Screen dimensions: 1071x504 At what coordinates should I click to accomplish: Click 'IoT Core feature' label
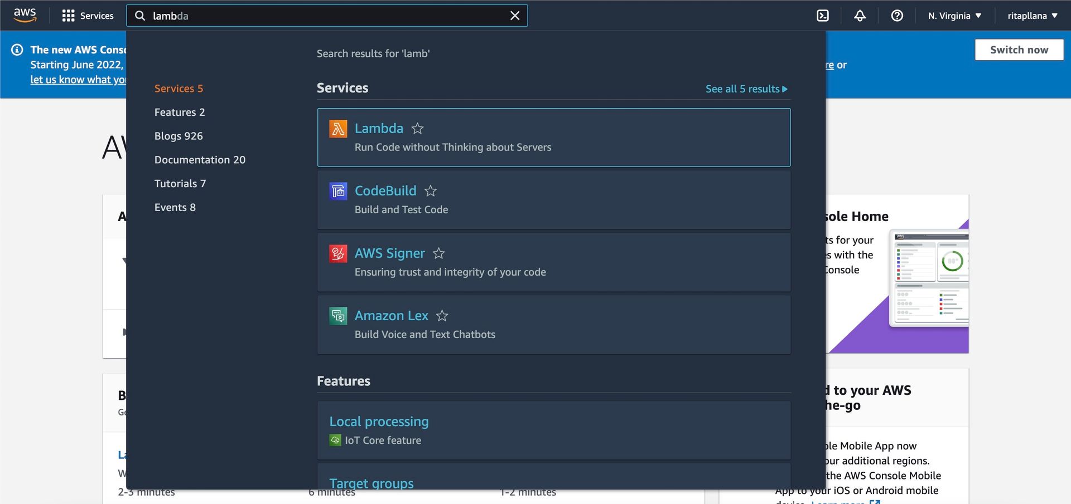(x=383, y=440)
